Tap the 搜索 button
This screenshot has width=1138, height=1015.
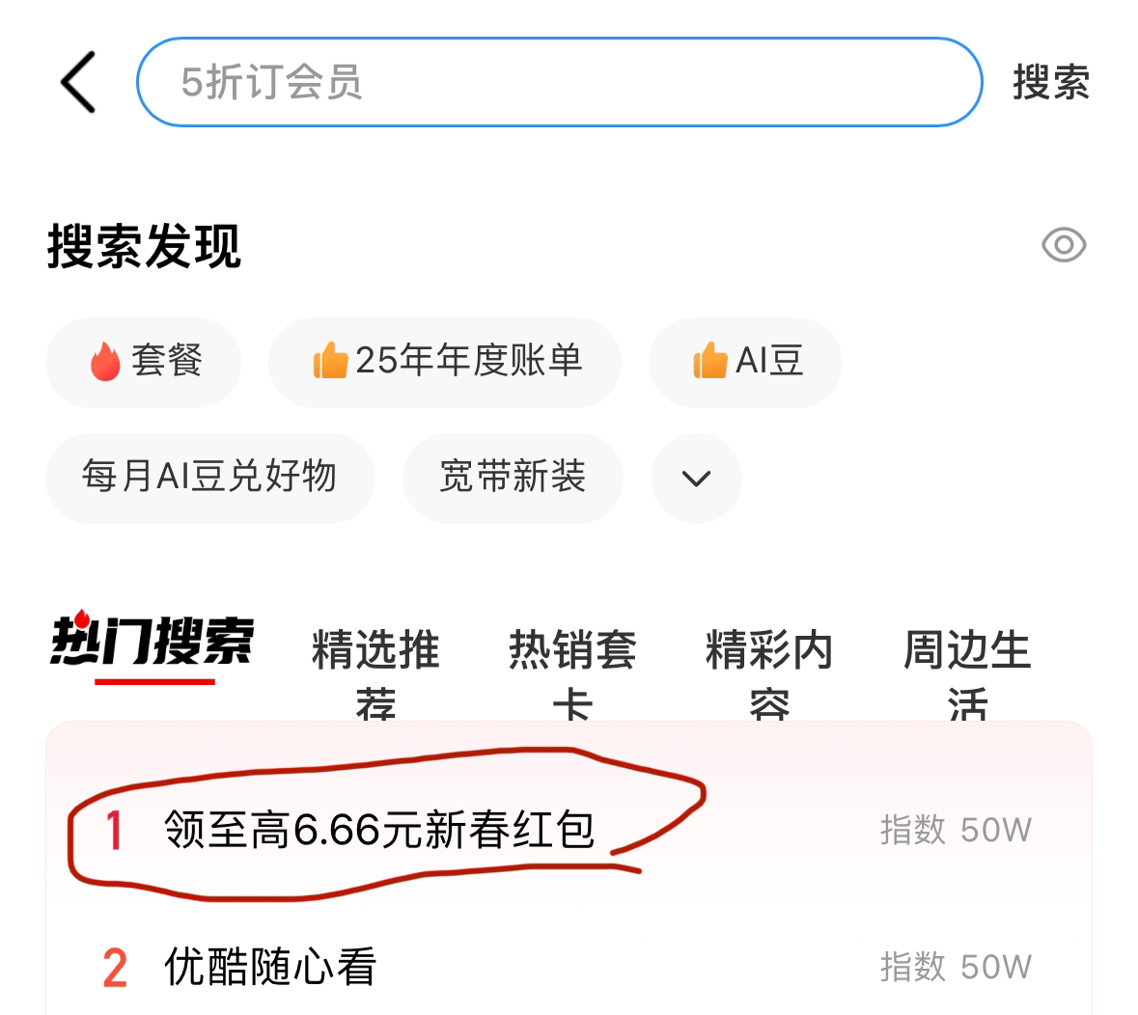[x=1051, y=82]
